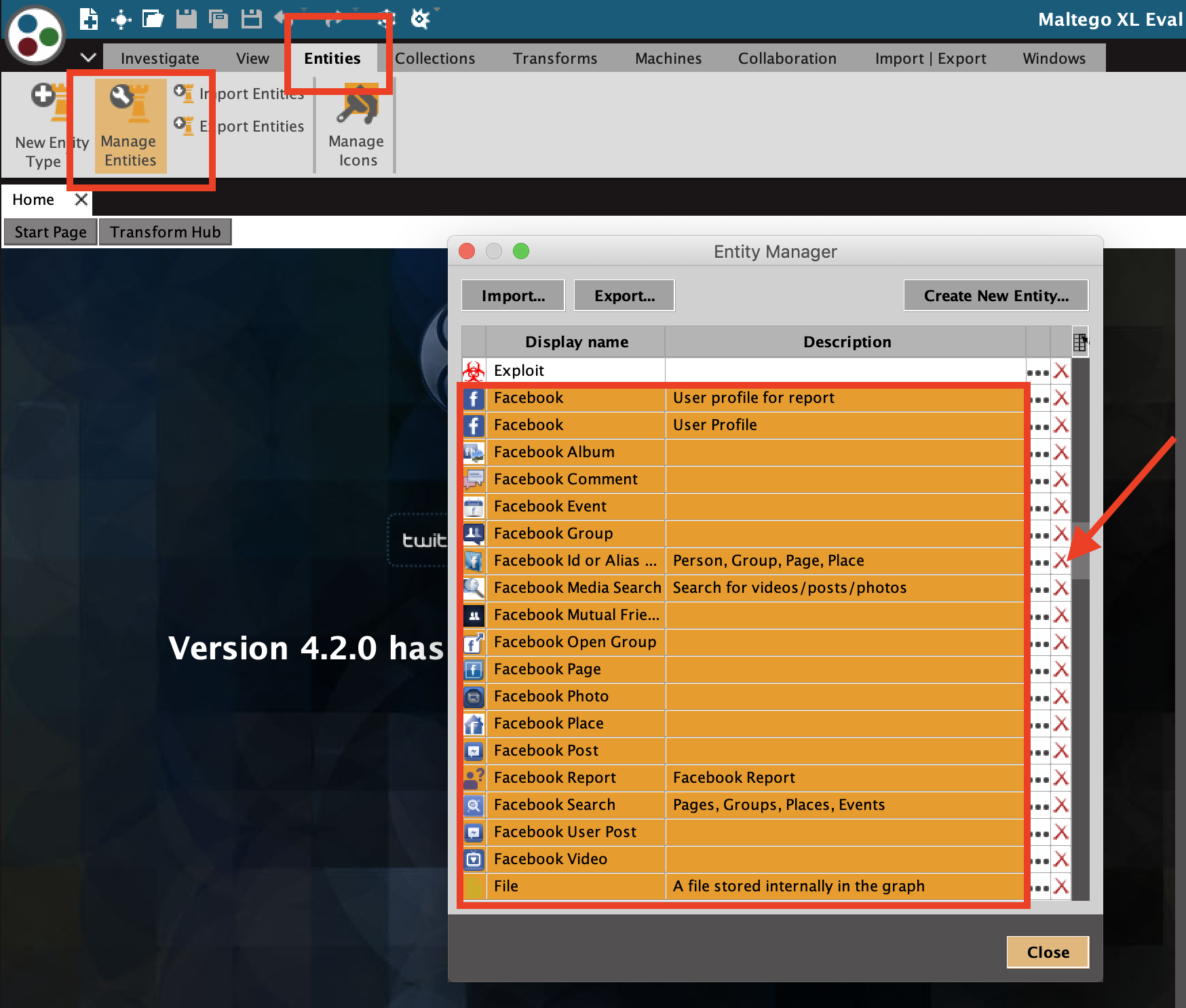Switch to the View ribbon tab
This screenshot has width=1186, height=1008.
pyautogui.click(x=252, y=58)
